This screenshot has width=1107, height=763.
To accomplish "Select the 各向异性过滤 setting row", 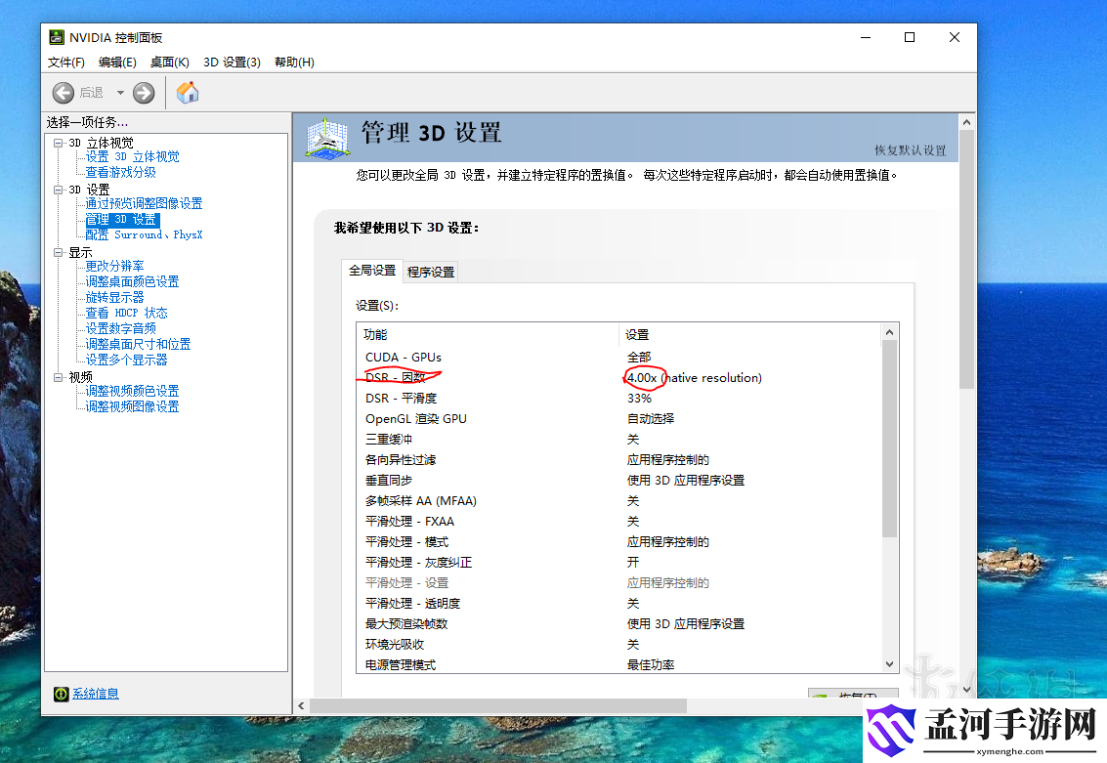I will [619, 459].
